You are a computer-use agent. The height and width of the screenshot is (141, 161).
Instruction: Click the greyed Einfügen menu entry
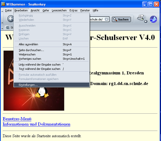pyautogui.click(x=52, y=34)
